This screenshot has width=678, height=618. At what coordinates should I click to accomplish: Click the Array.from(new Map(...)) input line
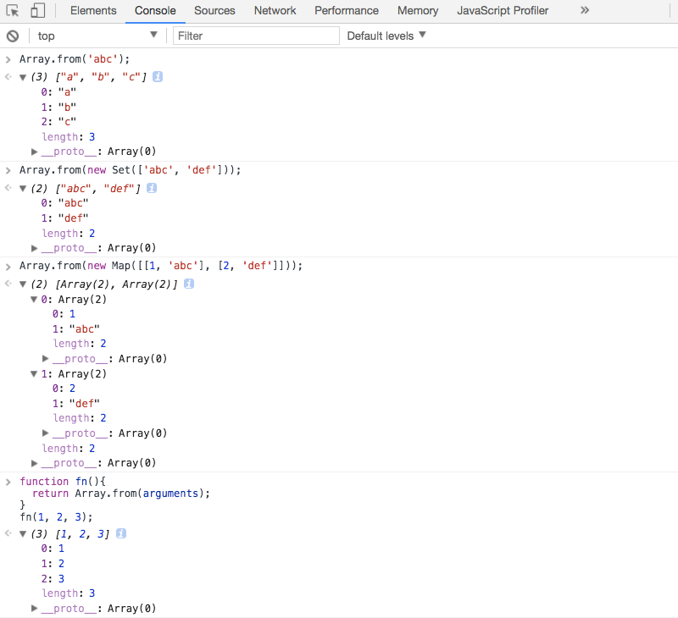pyautogui.click(x=161, y=265)
